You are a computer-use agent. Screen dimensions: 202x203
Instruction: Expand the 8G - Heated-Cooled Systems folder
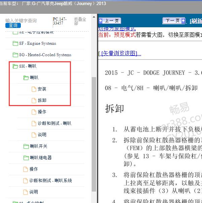click(x=45, y=55)
